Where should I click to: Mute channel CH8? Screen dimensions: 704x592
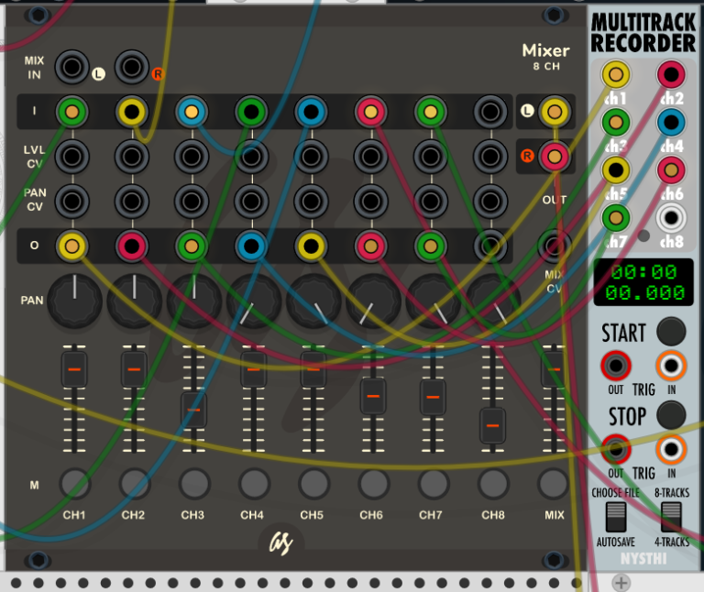click(493, 484)
